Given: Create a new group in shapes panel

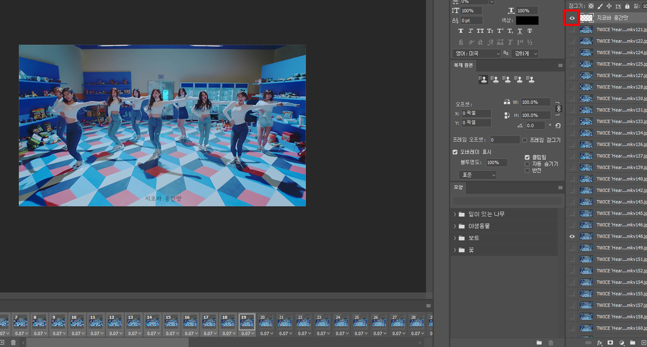Looking at the screenshot, I should (x=539, y=342).
